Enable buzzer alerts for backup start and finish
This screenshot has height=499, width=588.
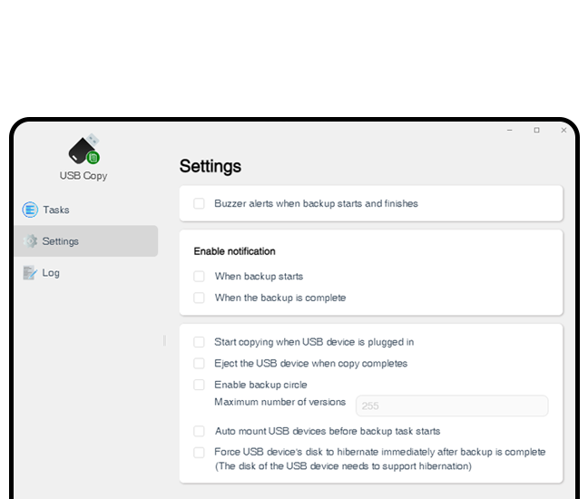[199, 203]
